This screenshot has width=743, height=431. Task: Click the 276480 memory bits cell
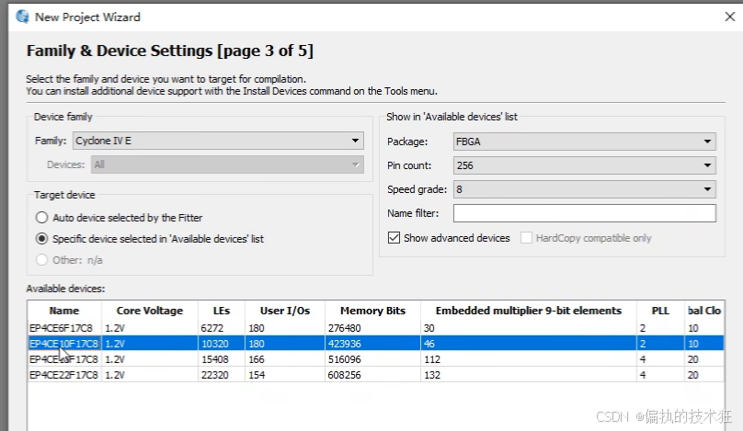pos(373,328)
